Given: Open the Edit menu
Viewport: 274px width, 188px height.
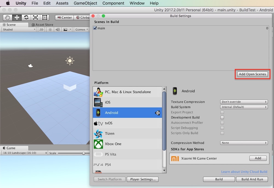Looking at the screenshot, I should 47,3.
